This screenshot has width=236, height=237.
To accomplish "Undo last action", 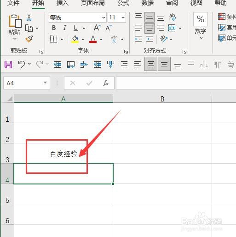I will (22, 64).
